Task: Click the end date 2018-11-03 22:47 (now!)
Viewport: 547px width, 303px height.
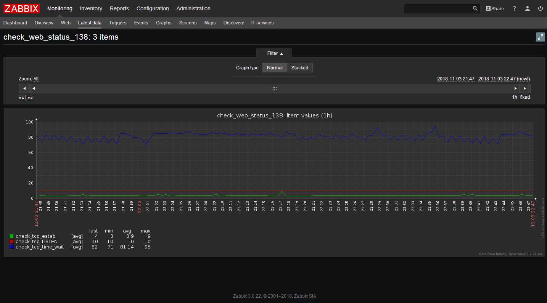Action: tap(504, 79)
